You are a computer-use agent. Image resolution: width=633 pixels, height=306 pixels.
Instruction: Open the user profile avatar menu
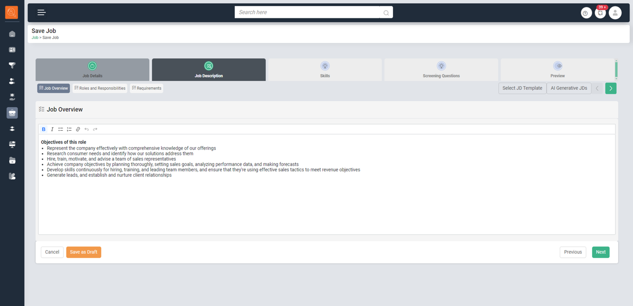[615, 13]
